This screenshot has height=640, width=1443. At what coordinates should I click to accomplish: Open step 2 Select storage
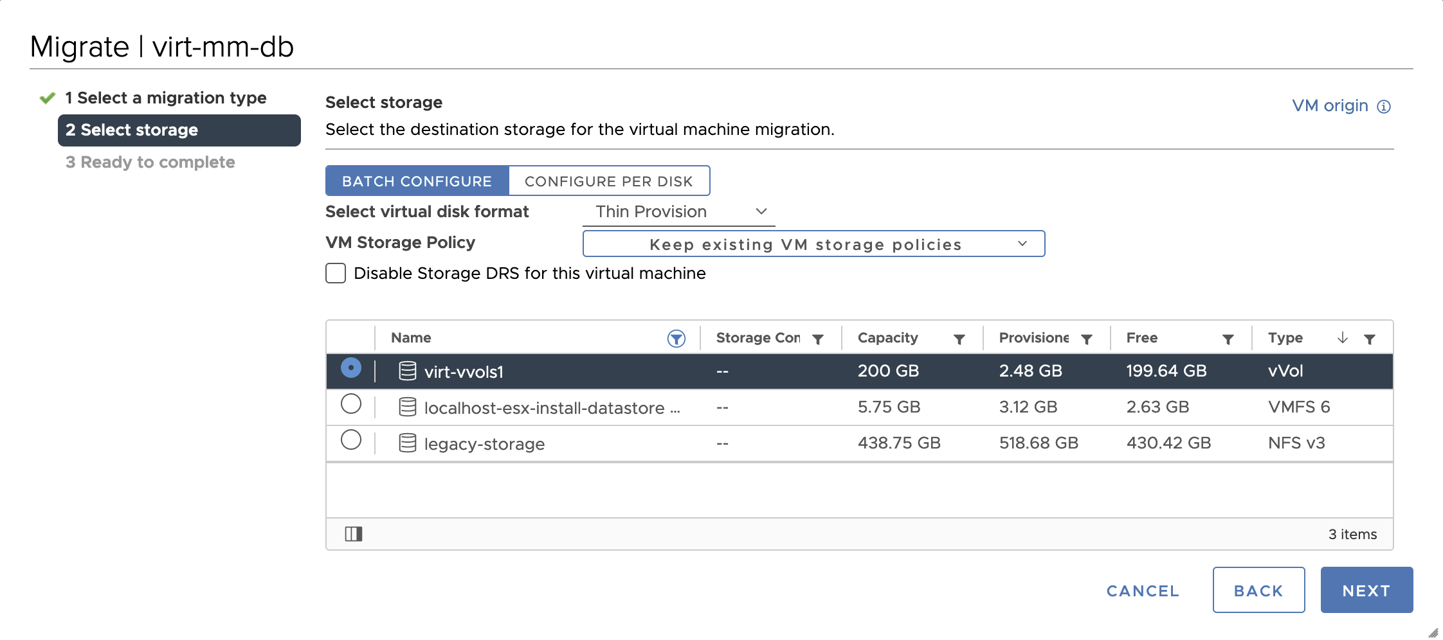pyautogui.click(x=179, y=130)
